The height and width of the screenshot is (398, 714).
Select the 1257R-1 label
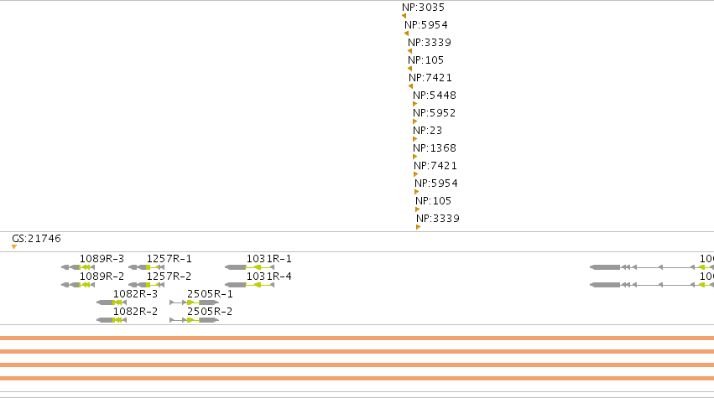point(169,259)
